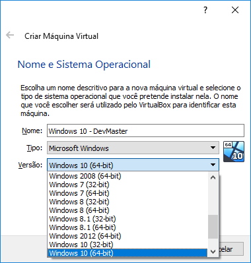Choose Windows 7 (32-bit) version
Viewport: 251px width, 263px height.
[x=127, y=185]
